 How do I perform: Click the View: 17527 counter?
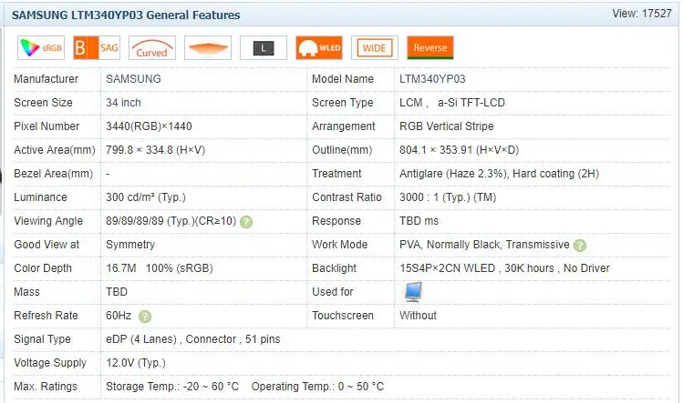click(x=642, y=14)
